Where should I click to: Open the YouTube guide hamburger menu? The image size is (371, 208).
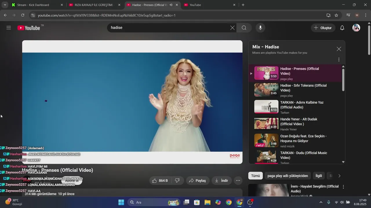point(9,28)
